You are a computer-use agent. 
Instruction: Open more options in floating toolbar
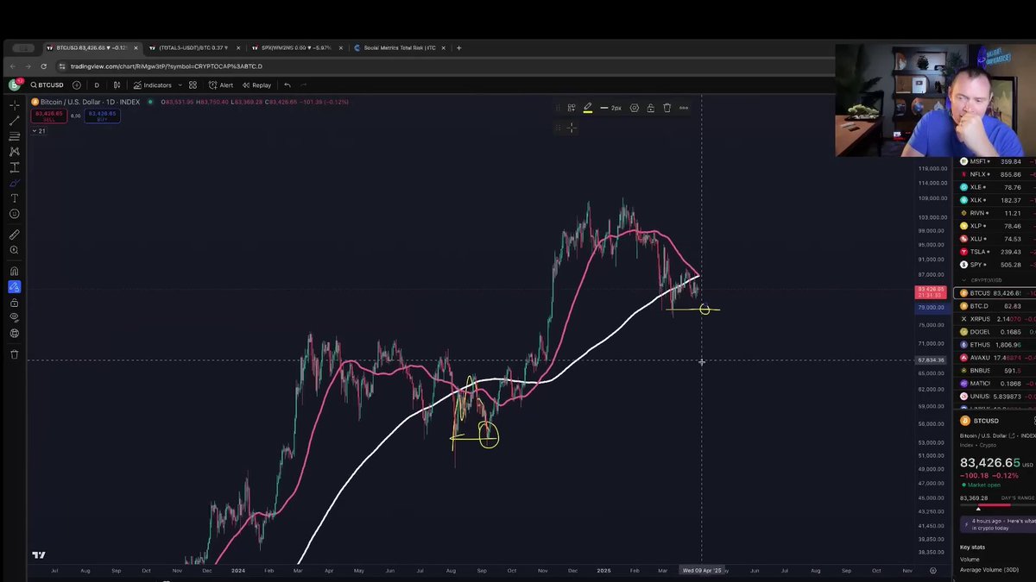(x=684, y=108)
